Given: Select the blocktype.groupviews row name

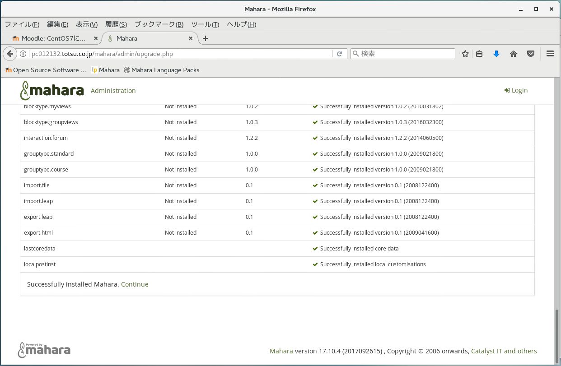Looking at the screenshot, I should [51, 122].
